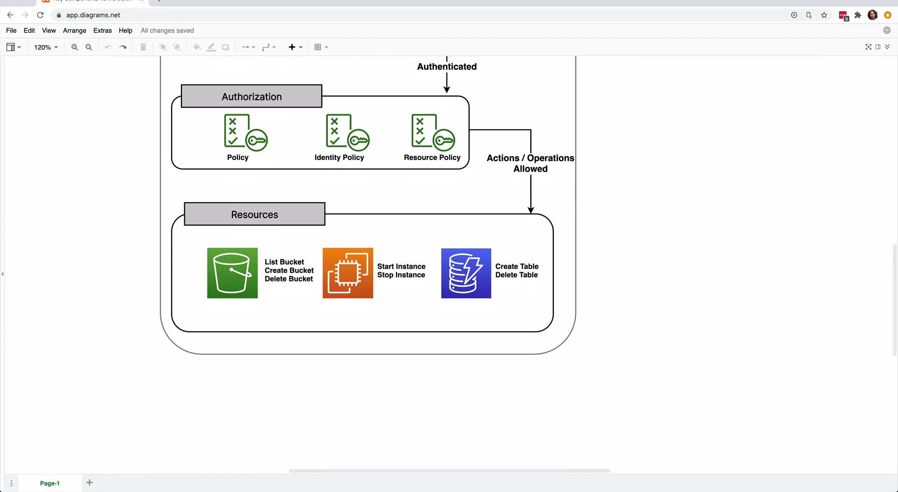Reload the diagrams.net page
Viewport: 898px width, 492px height.
tap(40, 15)
